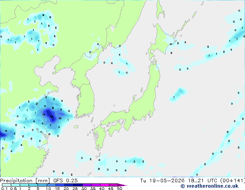Select the GFS 0.25 model label
The image size is (245, 190).
(x=65, y=181)
